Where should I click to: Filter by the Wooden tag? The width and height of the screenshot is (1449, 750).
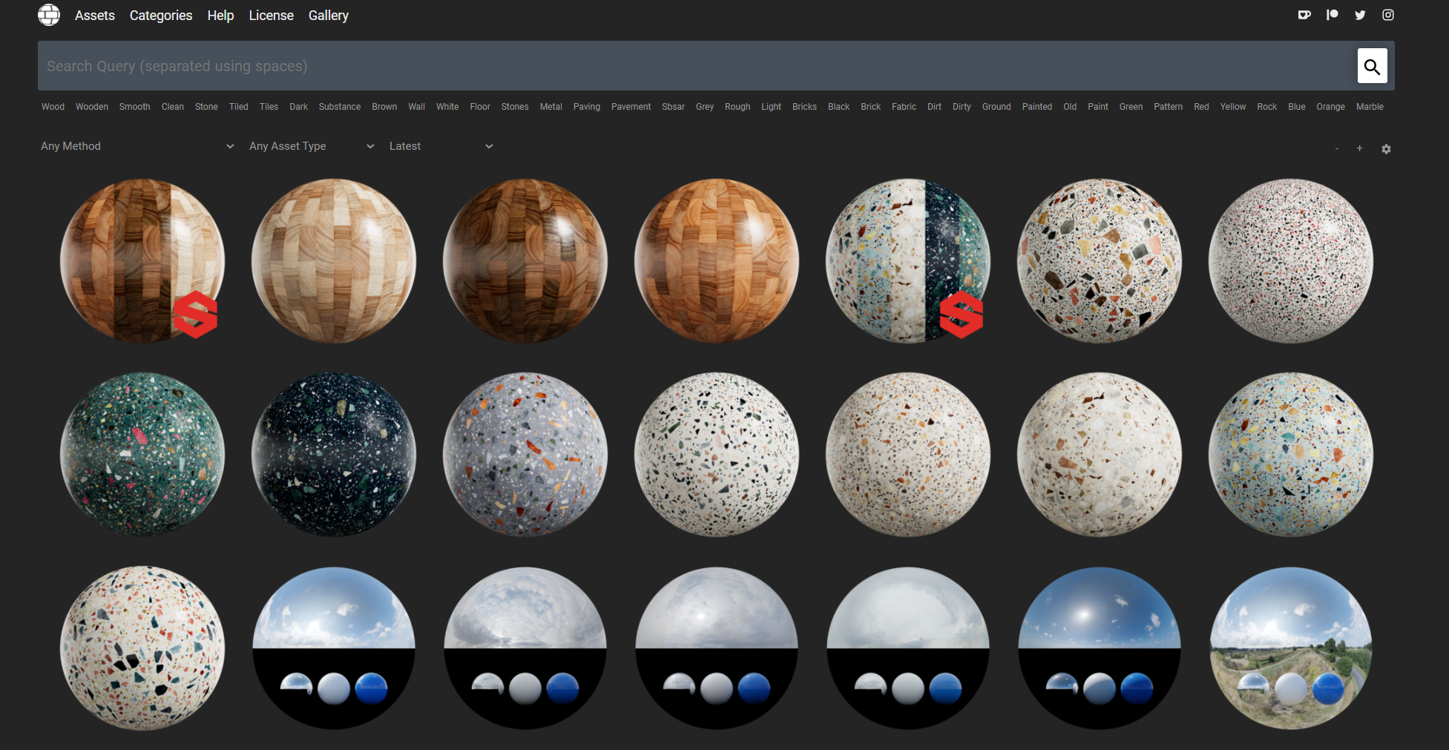(92, 107)
